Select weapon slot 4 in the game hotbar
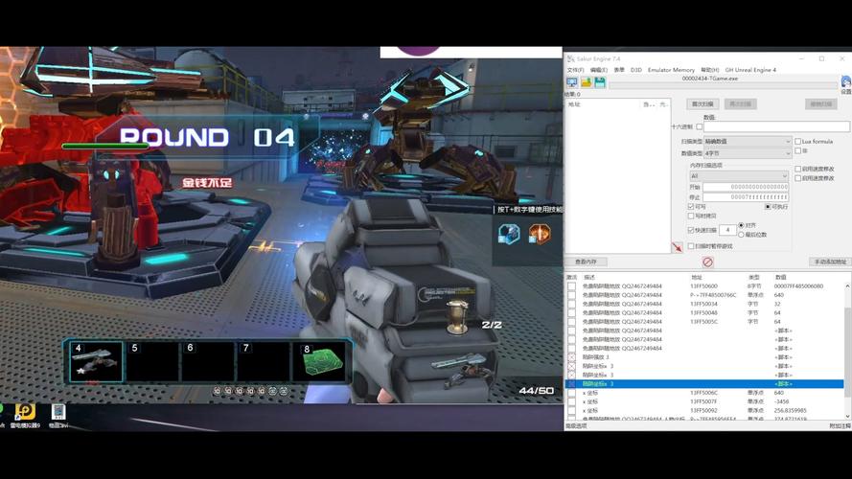 tap(97, 361)
